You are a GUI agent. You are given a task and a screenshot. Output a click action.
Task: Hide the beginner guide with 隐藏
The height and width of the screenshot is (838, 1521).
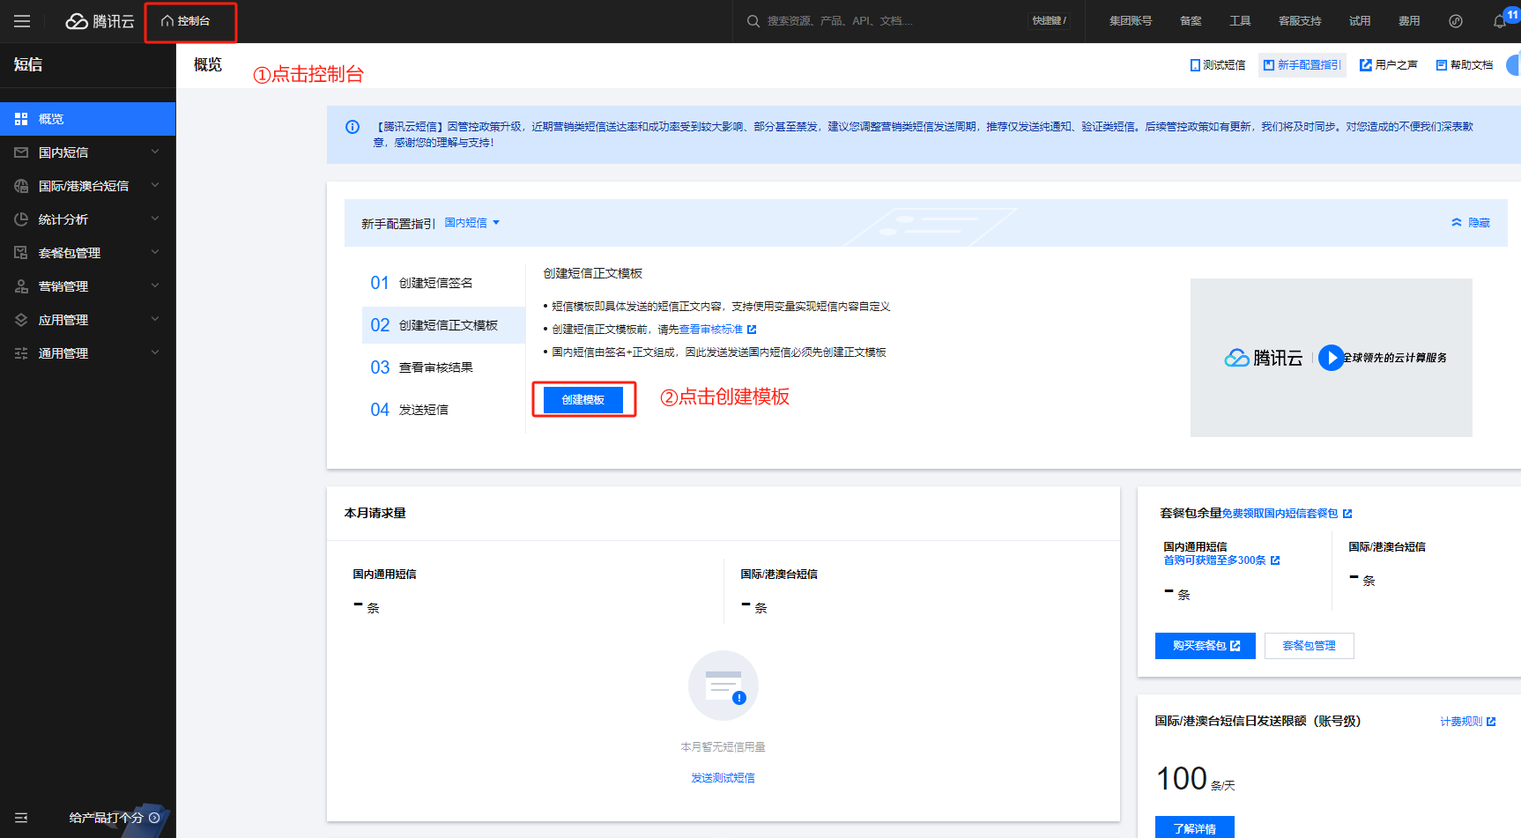[x=1471, y=223]
